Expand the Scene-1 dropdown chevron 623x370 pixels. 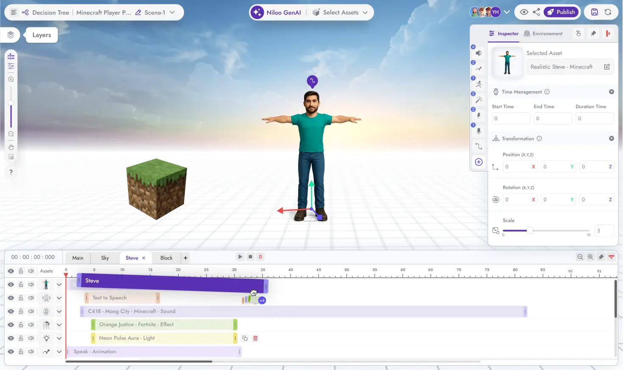(172, 13)
